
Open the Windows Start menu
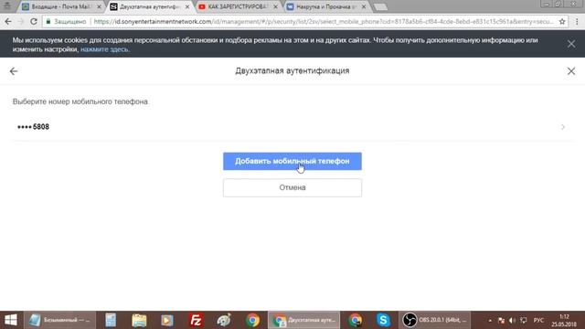point(11,320)
